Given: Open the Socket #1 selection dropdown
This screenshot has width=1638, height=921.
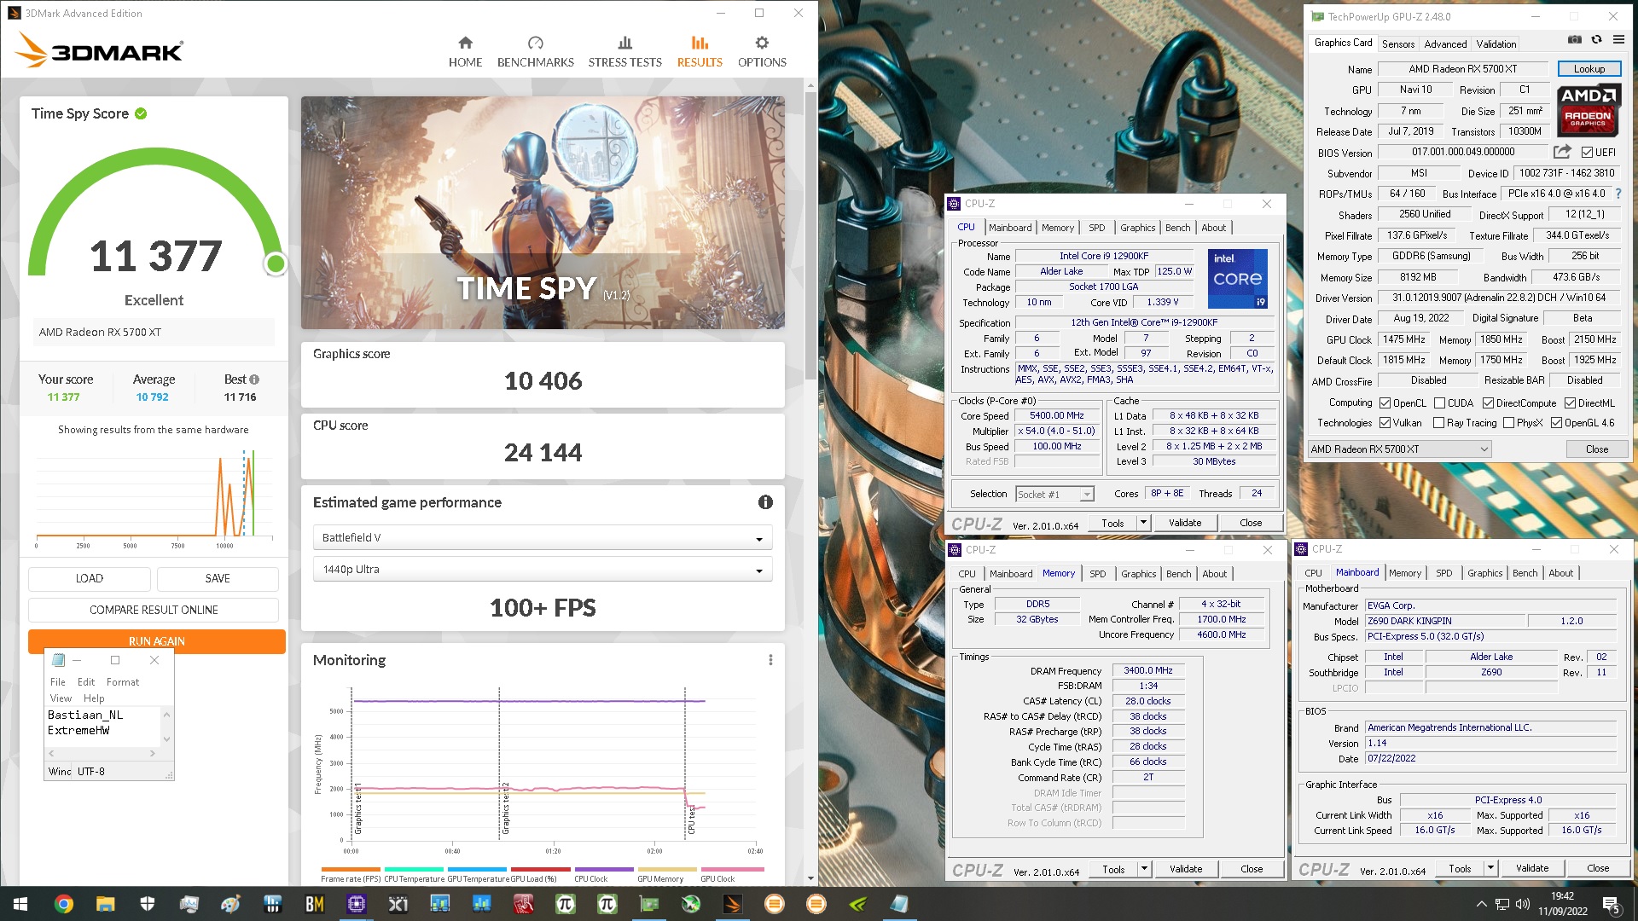Looking at the screenshot, I should 1054,495.
